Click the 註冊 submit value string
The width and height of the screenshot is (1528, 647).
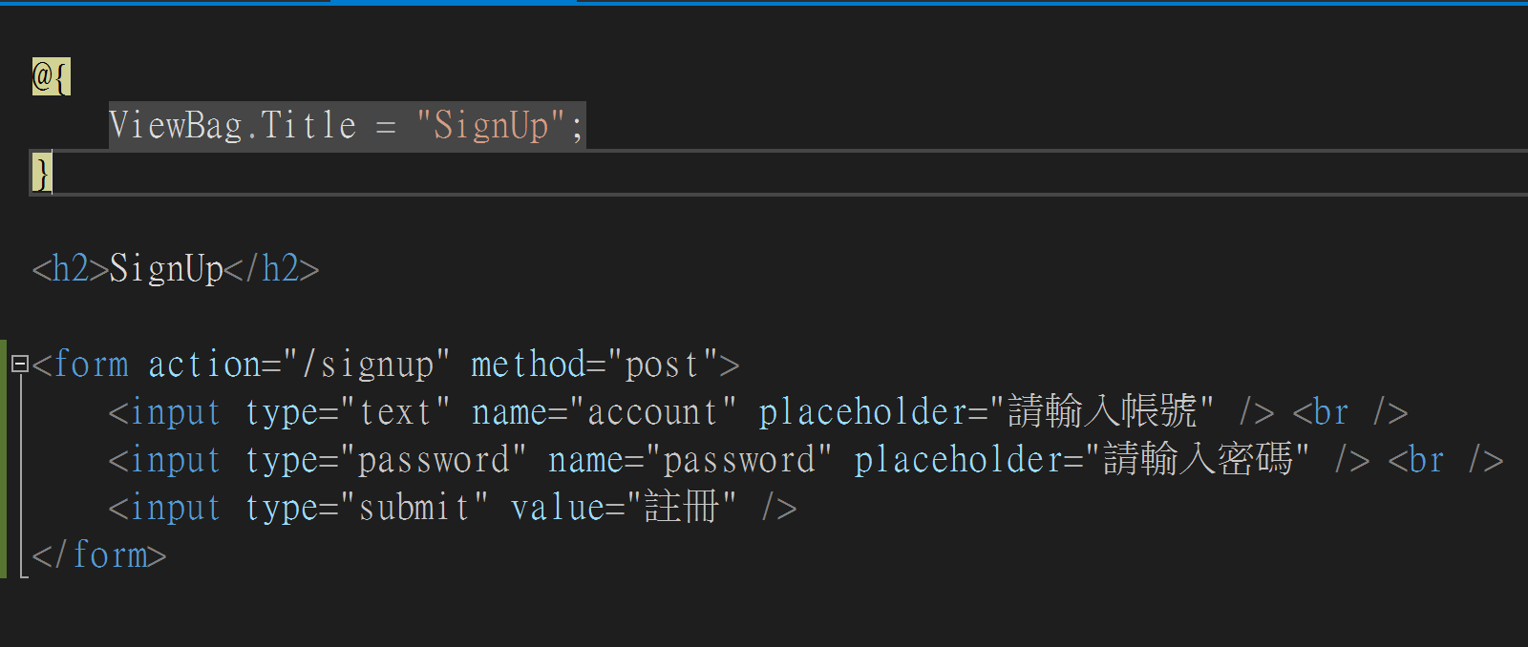pos(682,508)
